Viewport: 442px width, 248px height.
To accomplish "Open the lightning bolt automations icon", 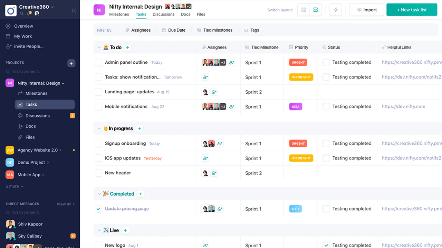I will tap(336, 10).
